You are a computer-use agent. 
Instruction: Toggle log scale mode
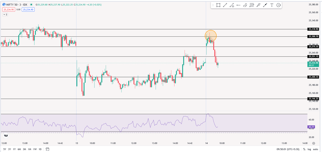pos(309,149)
